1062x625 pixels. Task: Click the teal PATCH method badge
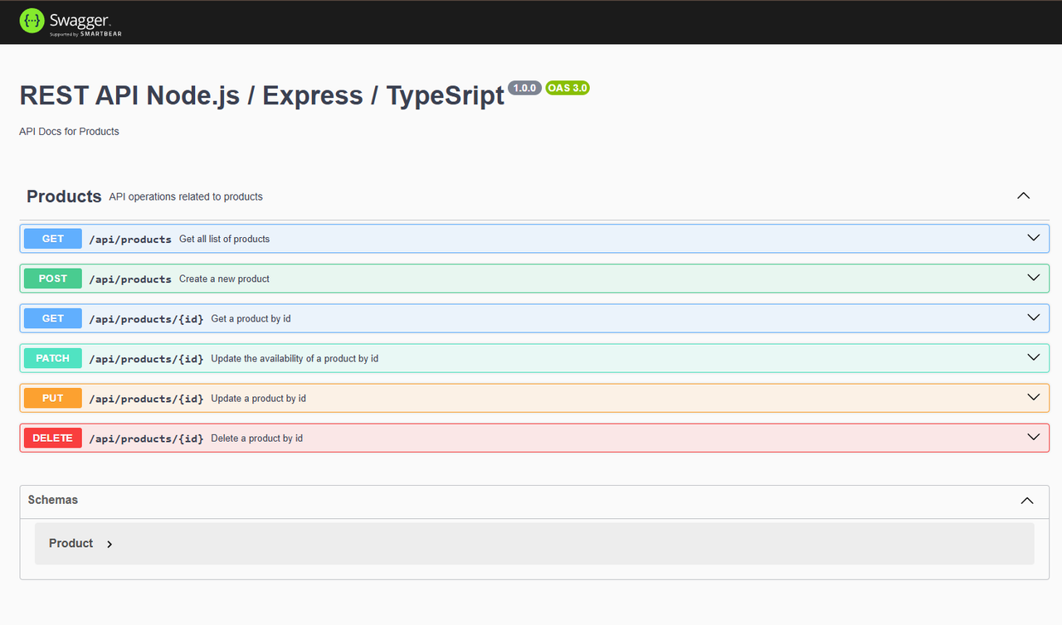(52, 357)
